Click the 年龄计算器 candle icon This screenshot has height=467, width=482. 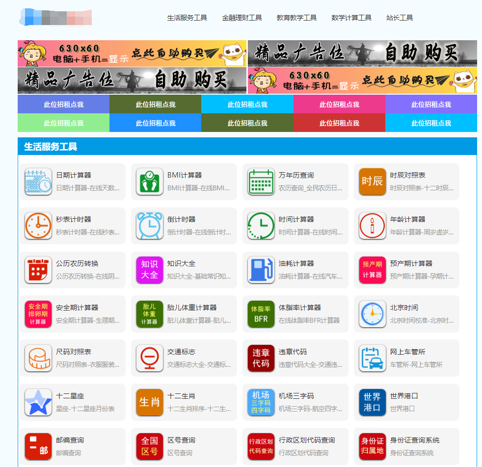[x=372, y=226]
